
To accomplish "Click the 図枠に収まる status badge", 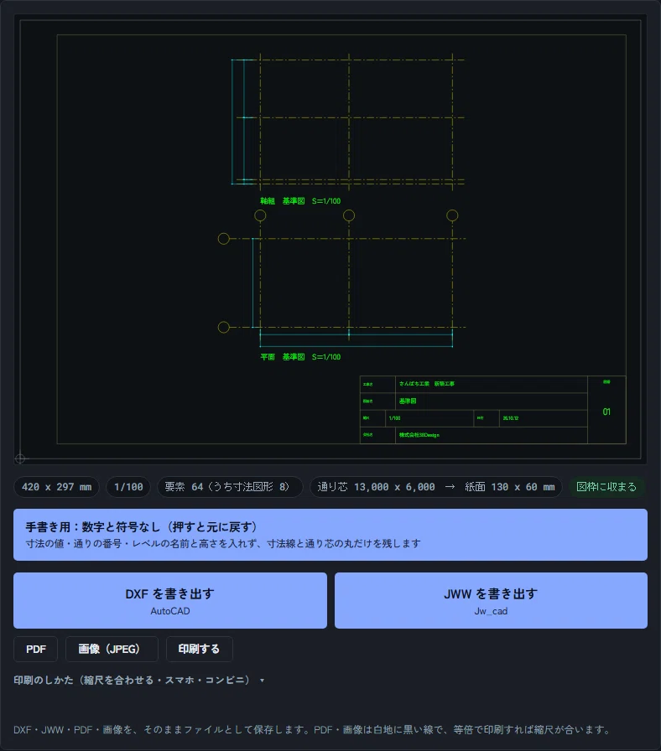I will (606, 487).
